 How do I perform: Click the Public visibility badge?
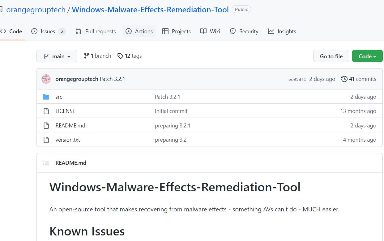click(241, 10)
